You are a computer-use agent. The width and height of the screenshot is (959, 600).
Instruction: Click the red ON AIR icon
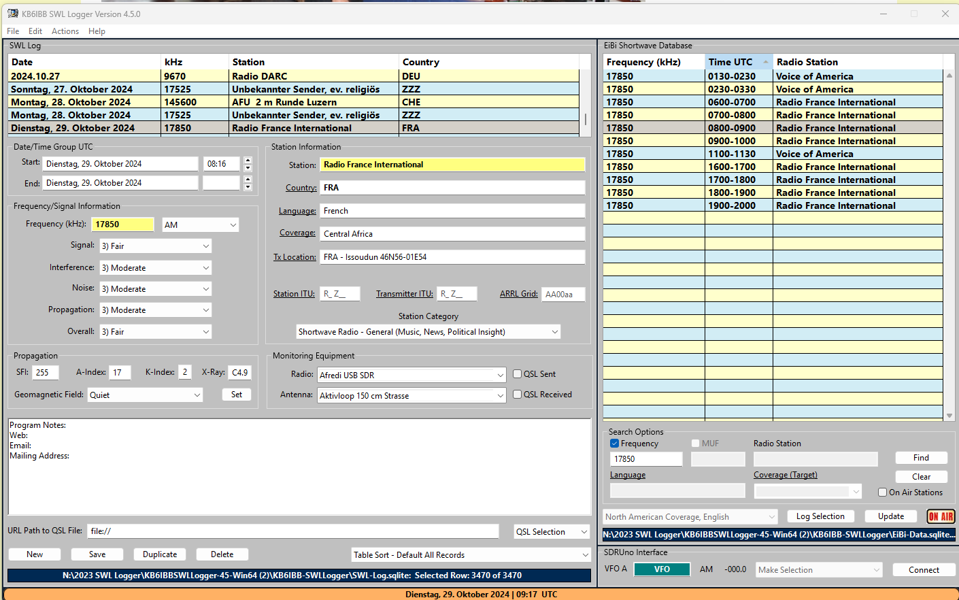941,516
